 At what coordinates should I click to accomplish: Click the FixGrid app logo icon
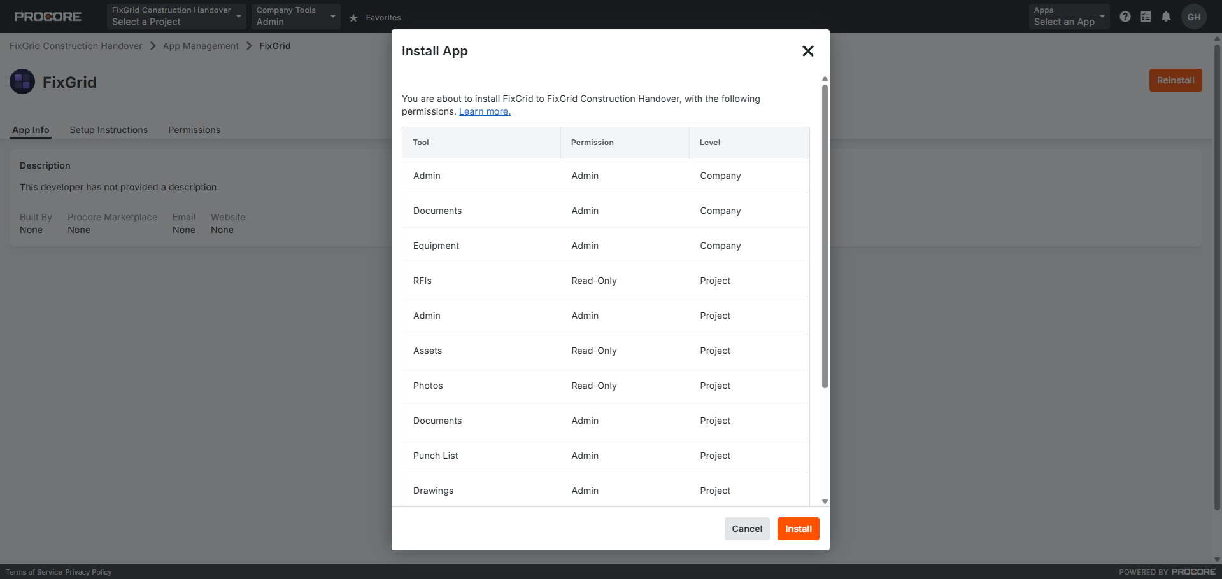pos(22,81)
